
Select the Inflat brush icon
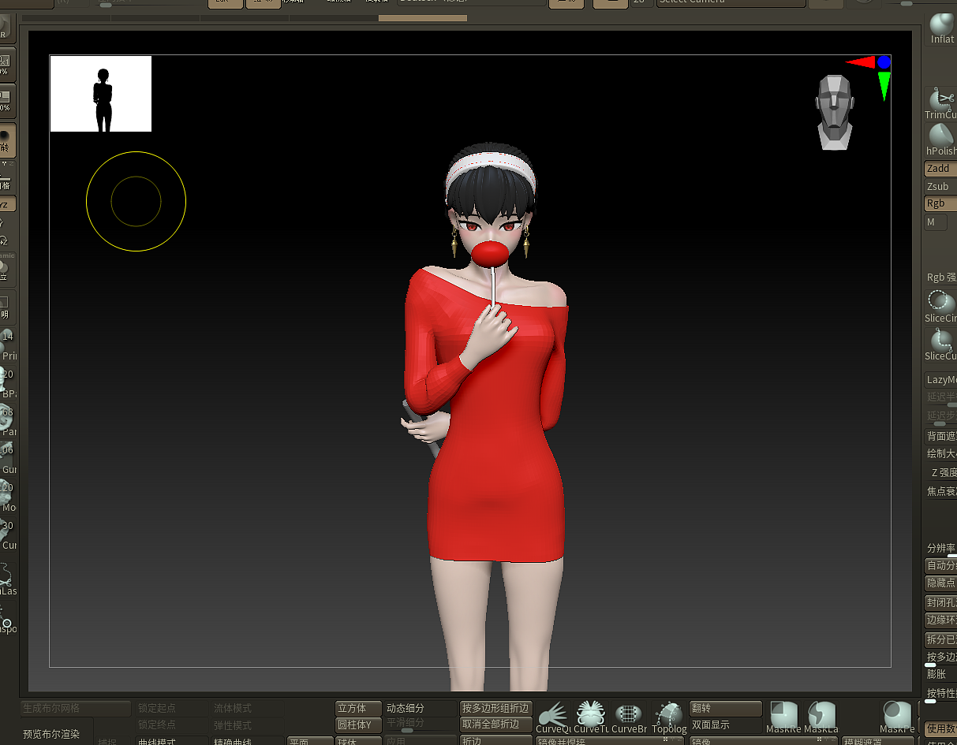point(941,24)
